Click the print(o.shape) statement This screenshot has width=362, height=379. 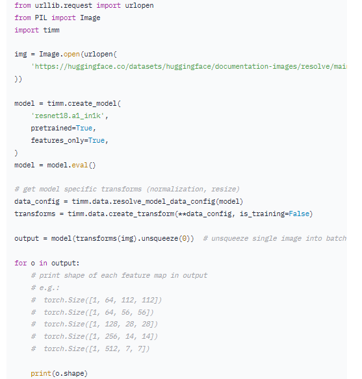59,373
